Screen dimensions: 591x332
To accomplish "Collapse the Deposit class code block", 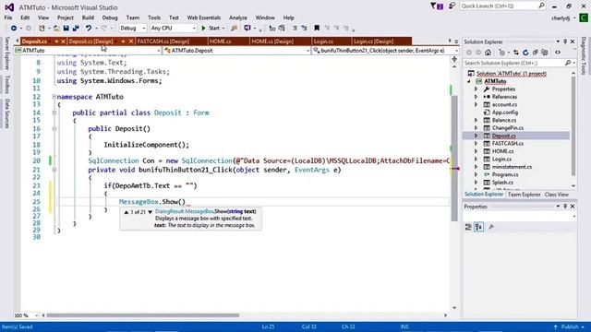I will (54, 113).
